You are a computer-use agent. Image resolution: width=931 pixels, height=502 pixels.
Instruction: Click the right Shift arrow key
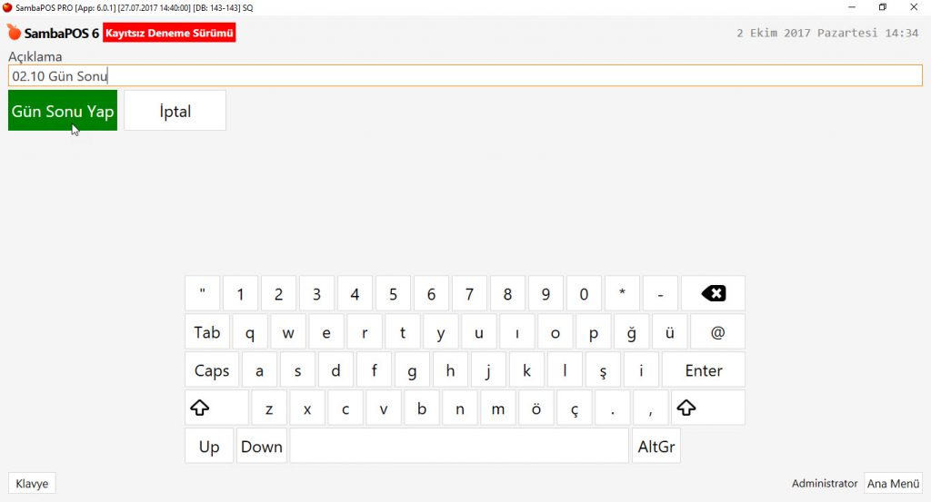[x=708, y=408]
